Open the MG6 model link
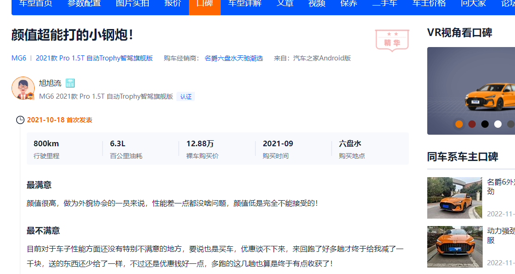 pos(19,58)
